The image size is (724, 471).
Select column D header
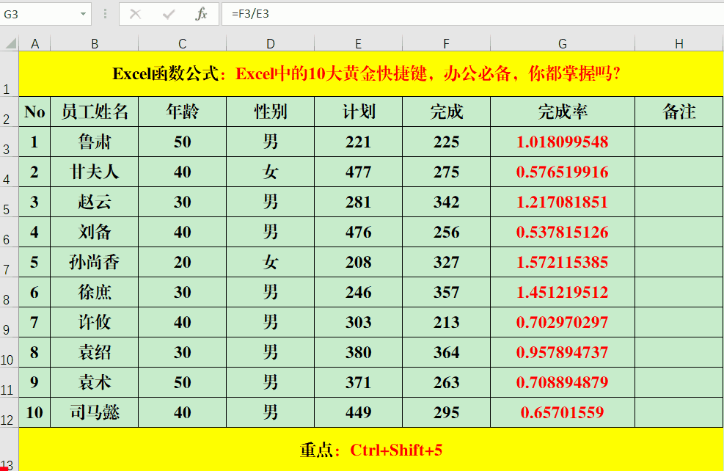(x=271, y=44)
